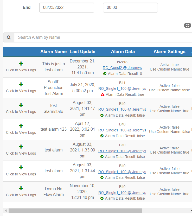Open RO_Single1_100 link for Demo No Flow Alarm
This screenshot has width=192, height=216.
[x=122, y=193]
